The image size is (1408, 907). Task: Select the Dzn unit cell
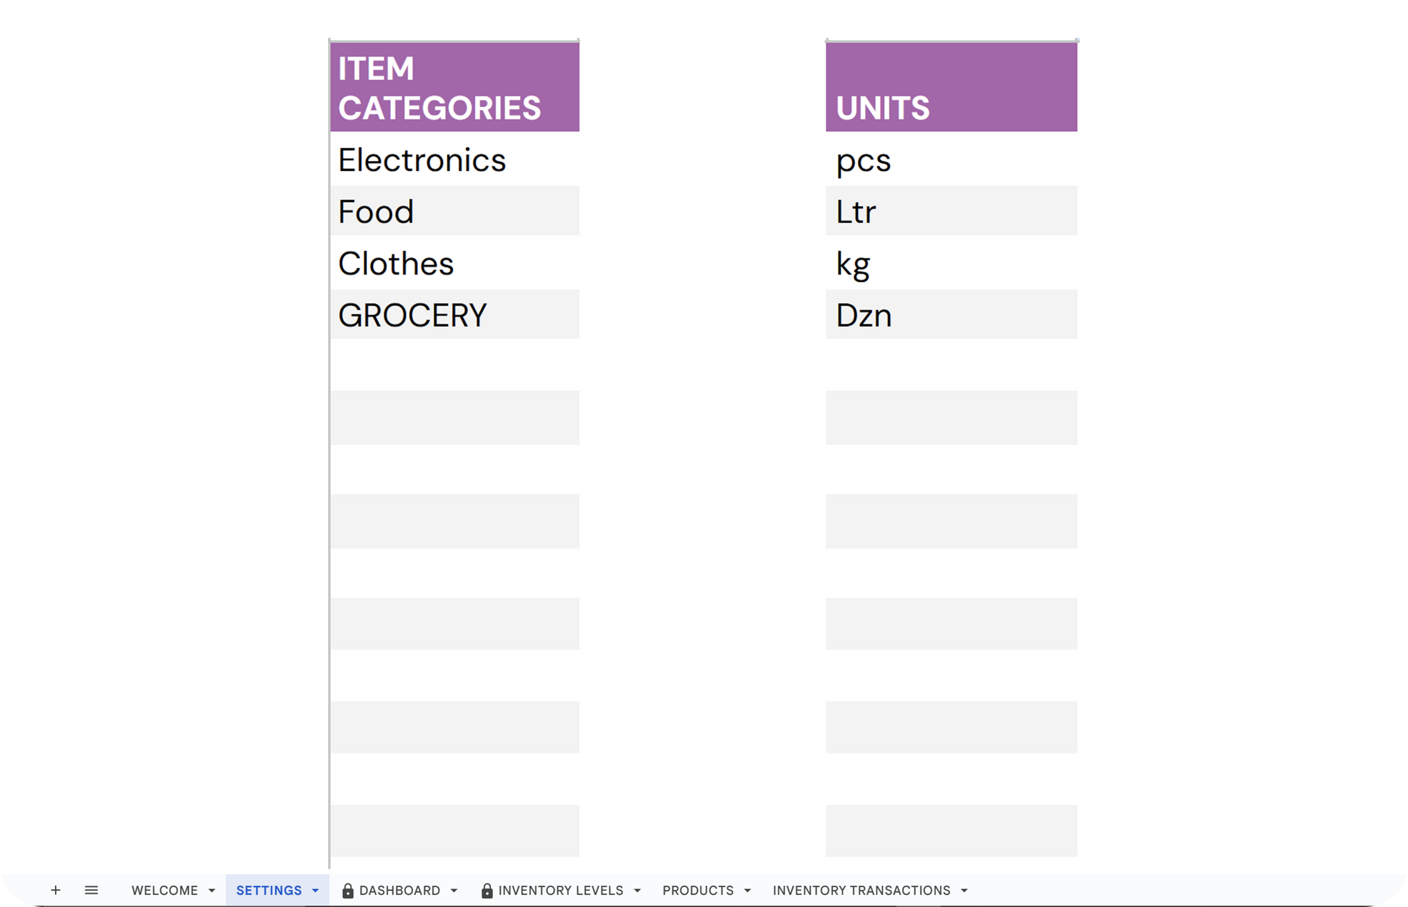(x=951, y=314)
